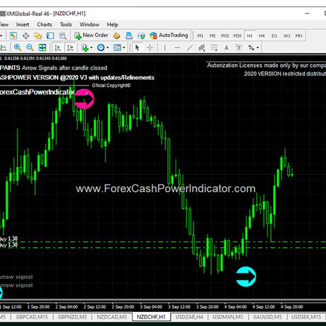This screenshot has height=326, width=326.
Task: Zoom out of the chart
Action: coord(30,48)
